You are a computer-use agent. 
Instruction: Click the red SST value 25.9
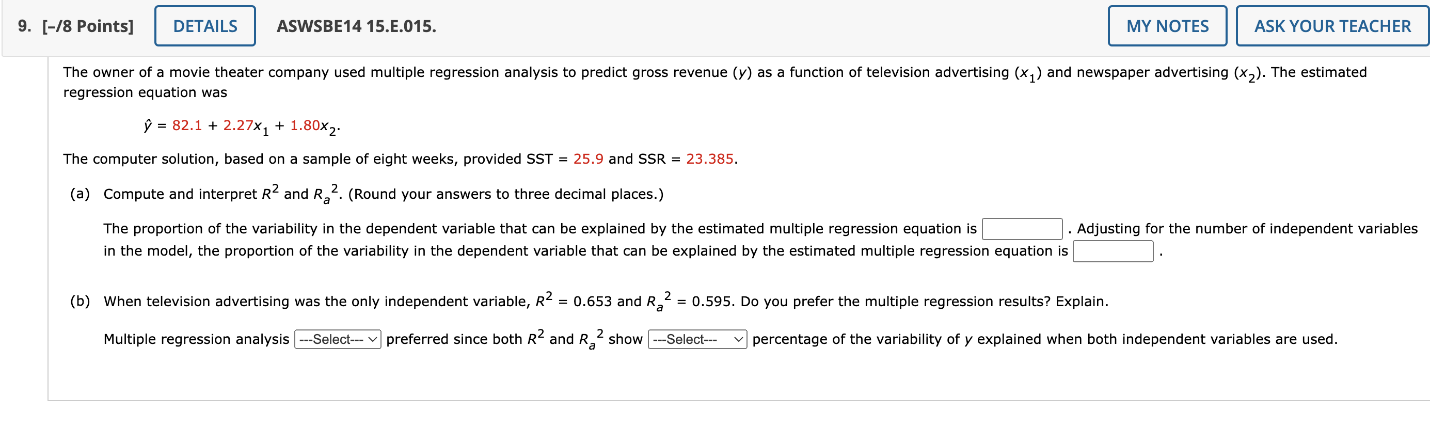pos(587,160)
